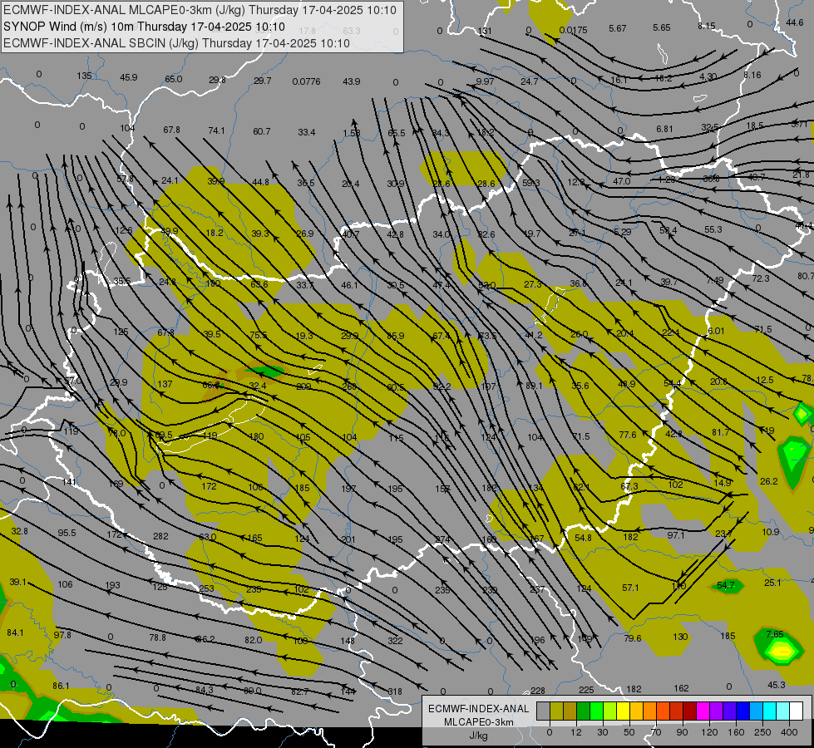Click the map value 282
Viewport: 814px width, 748px height.
[x=161, y=536]
